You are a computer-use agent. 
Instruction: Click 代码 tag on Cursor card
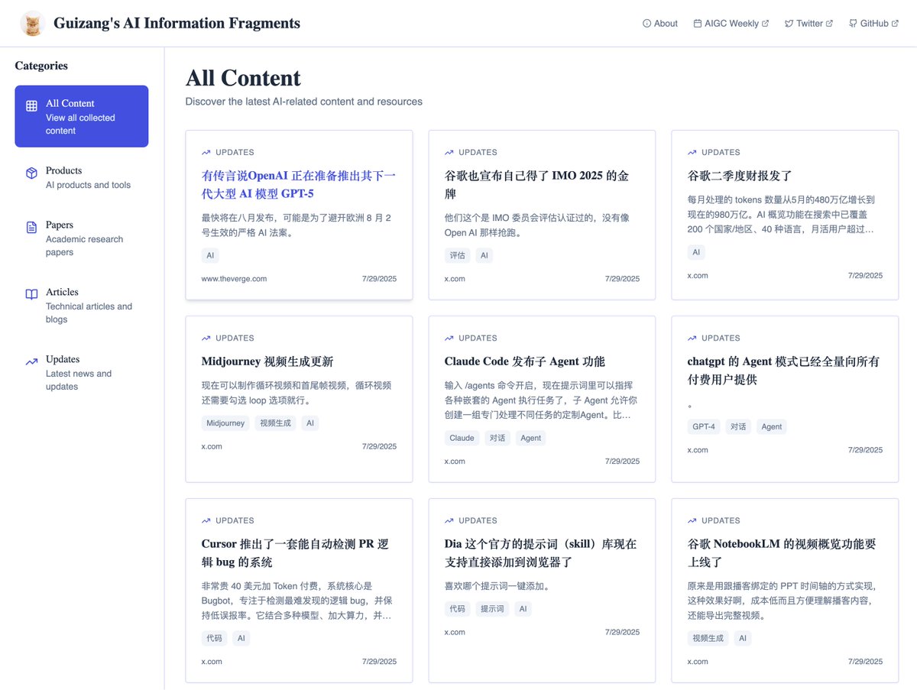click(x=214, y=638)
